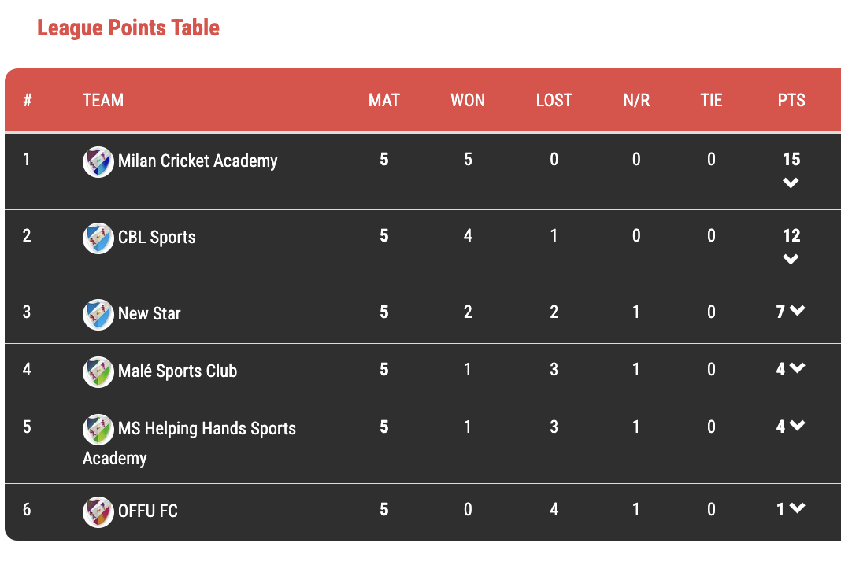Expand Malé Sports Club row chevron
The height and width of the screenshot is (565, 841).
[798, 368]
